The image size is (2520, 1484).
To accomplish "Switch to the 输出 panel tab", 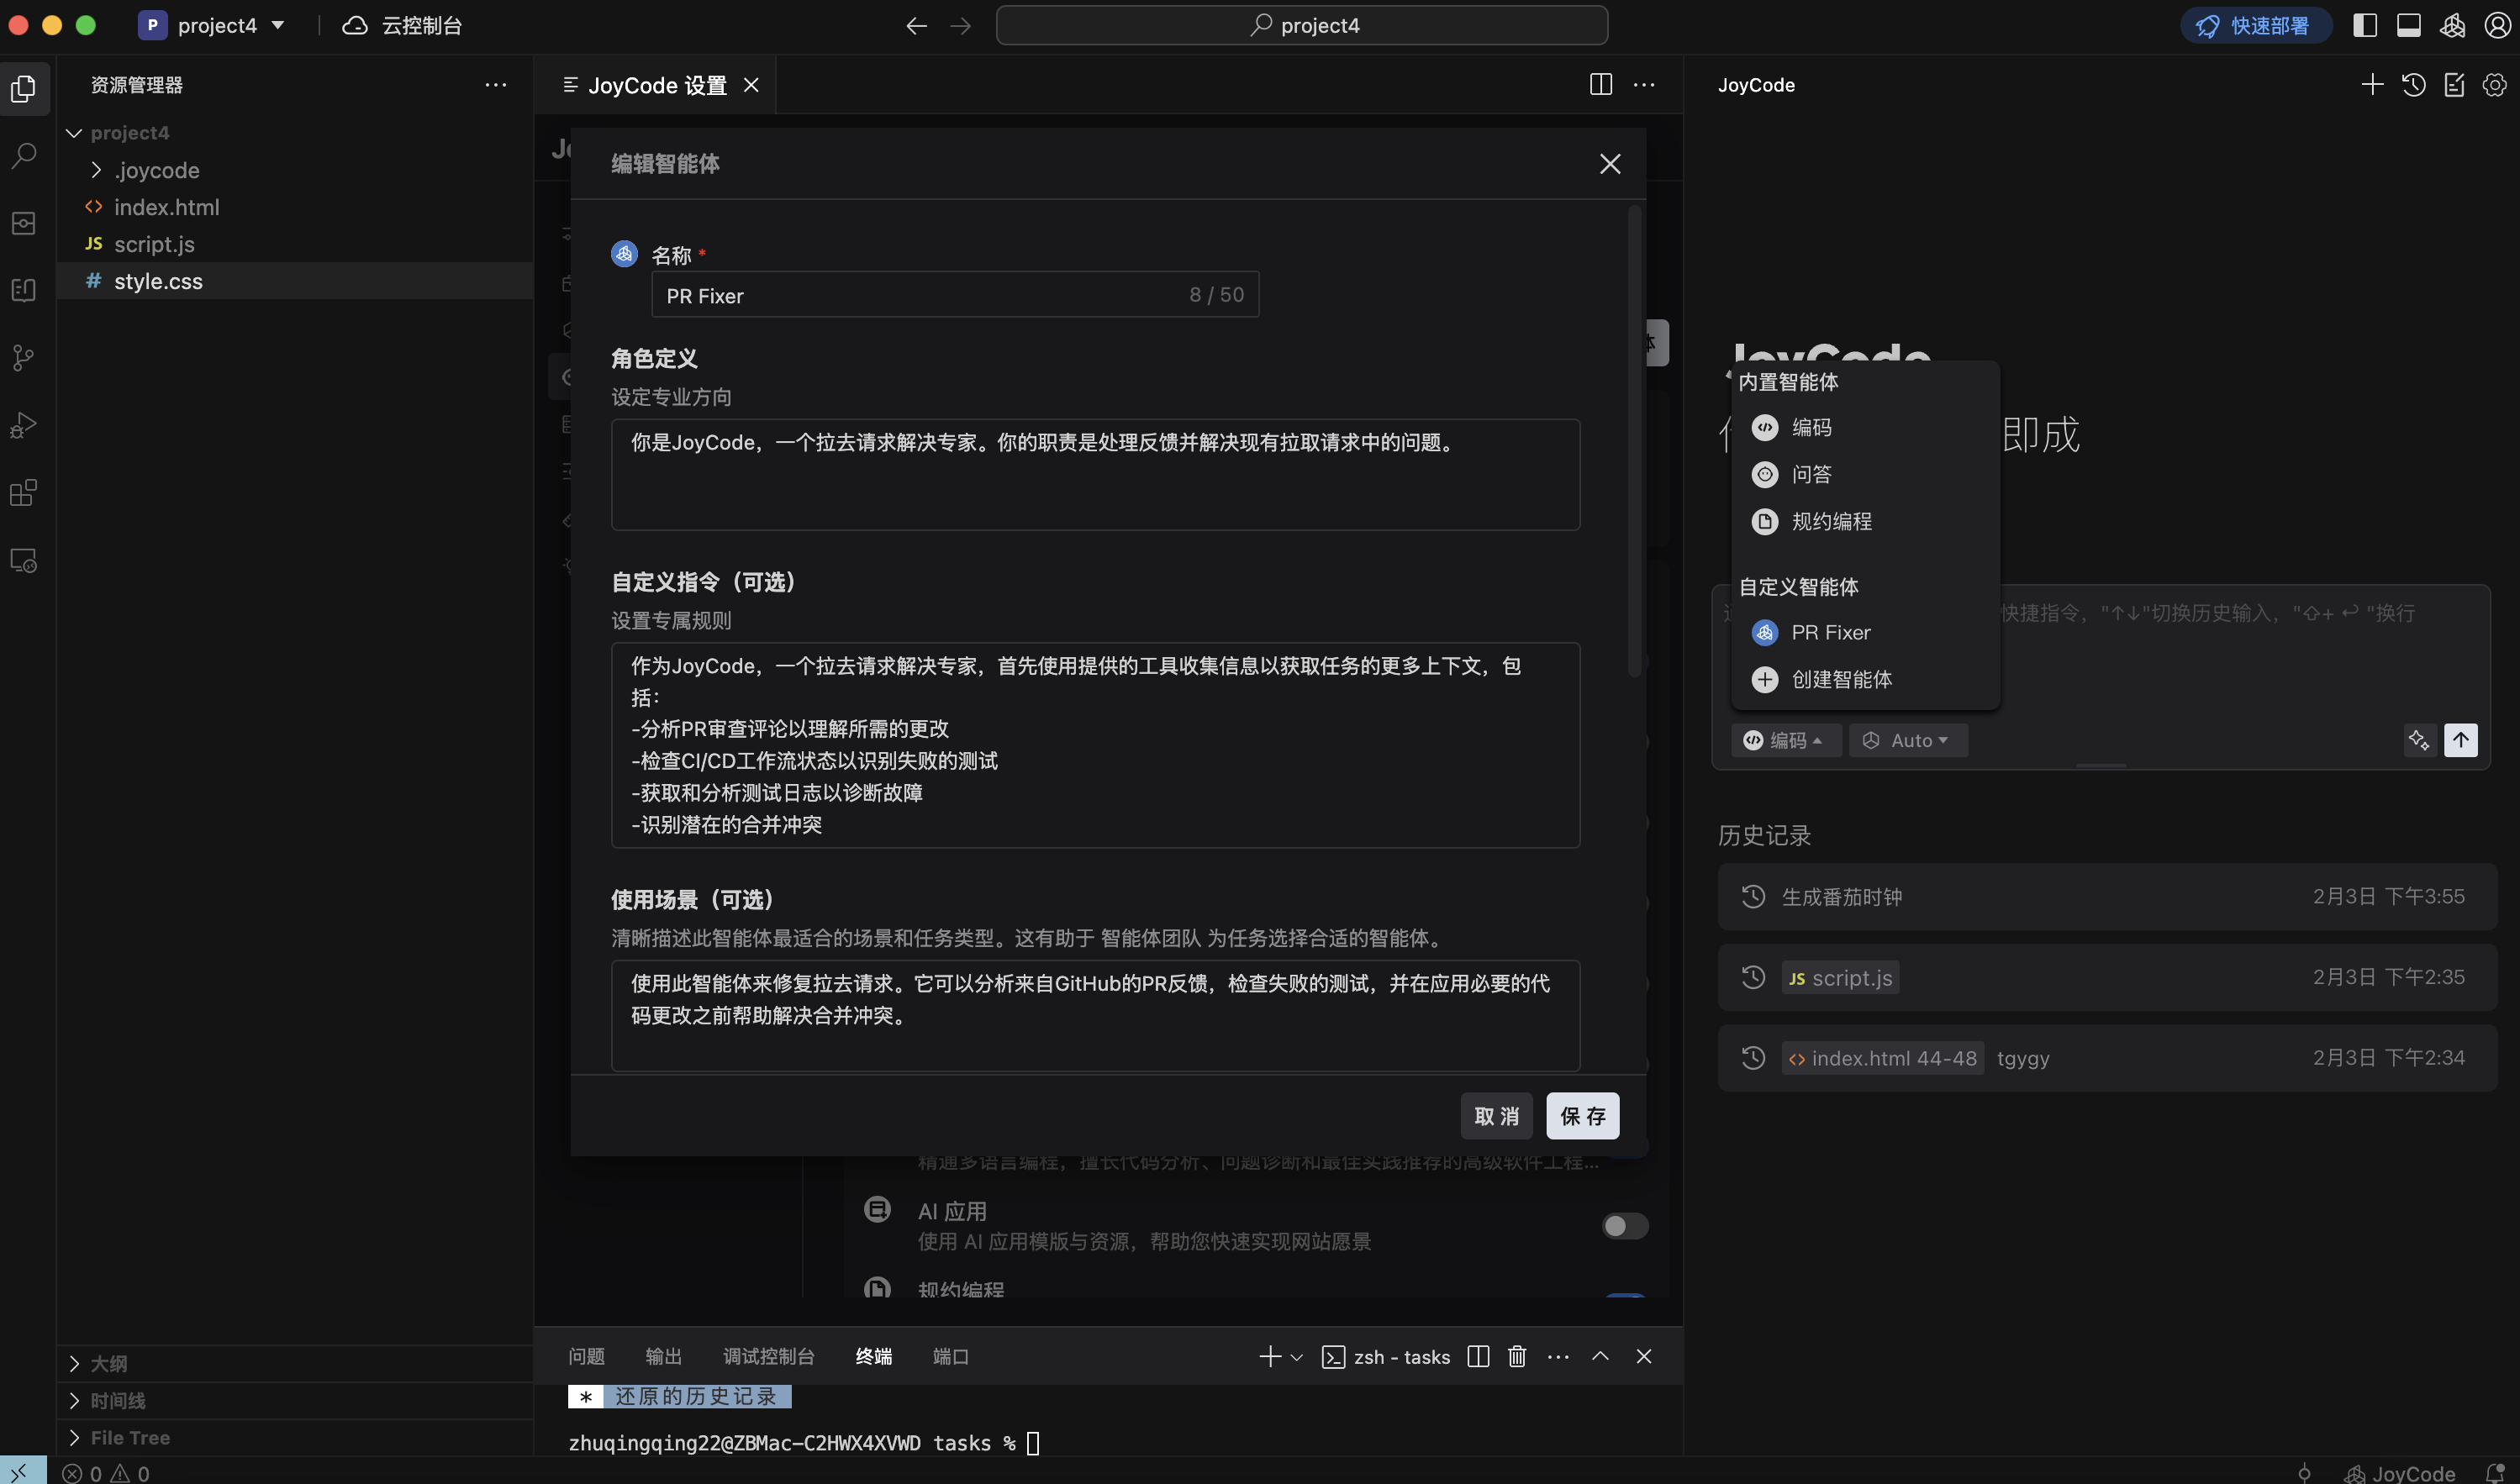I will pos(663,1356).
